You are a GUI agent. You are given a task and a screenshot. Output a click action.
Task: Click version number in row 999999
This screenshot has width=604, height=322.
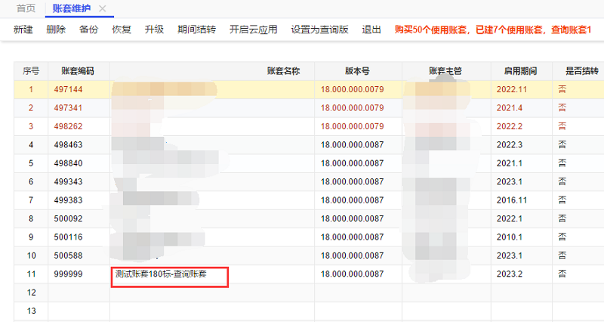(352, 274)
